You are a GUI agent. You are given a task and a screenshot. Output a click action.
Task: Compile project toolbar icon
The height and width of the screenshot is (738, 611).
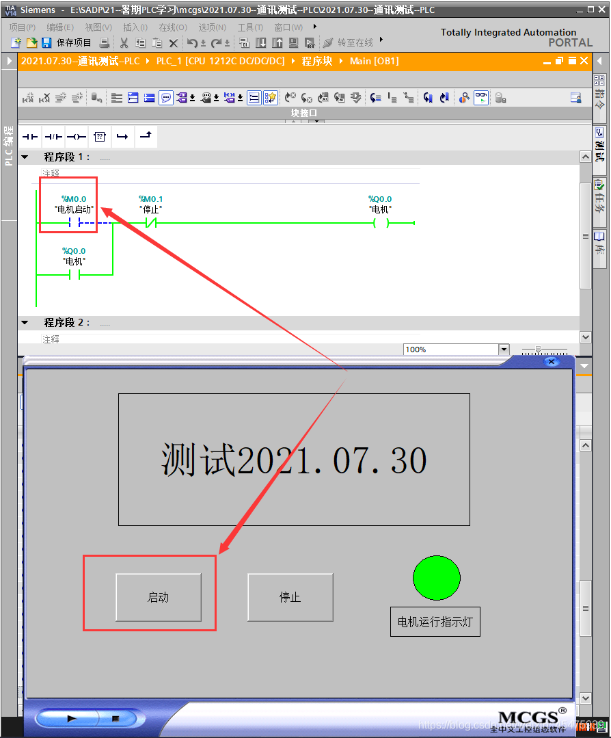pos(244,43)
